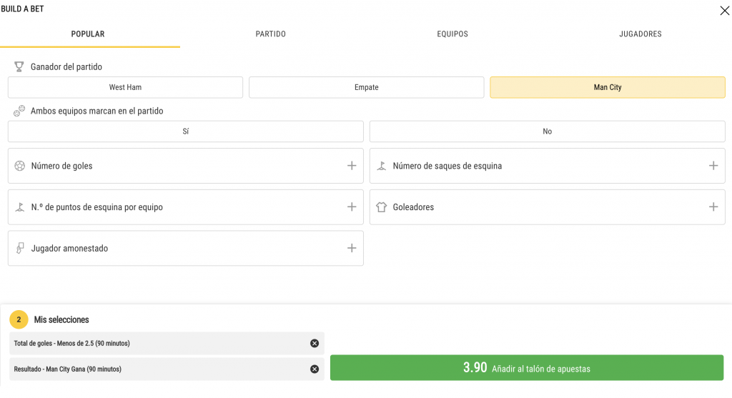This screenshot has width=732, height=398.
Task: Click the trophy icon beside Ganador del partido
Action: pos(19,66)
